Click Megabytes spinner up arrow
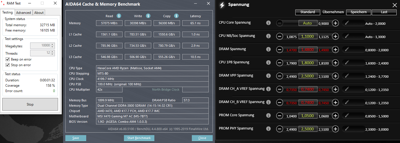This screenshot has width=400, height=143. [x=53, y=44]
